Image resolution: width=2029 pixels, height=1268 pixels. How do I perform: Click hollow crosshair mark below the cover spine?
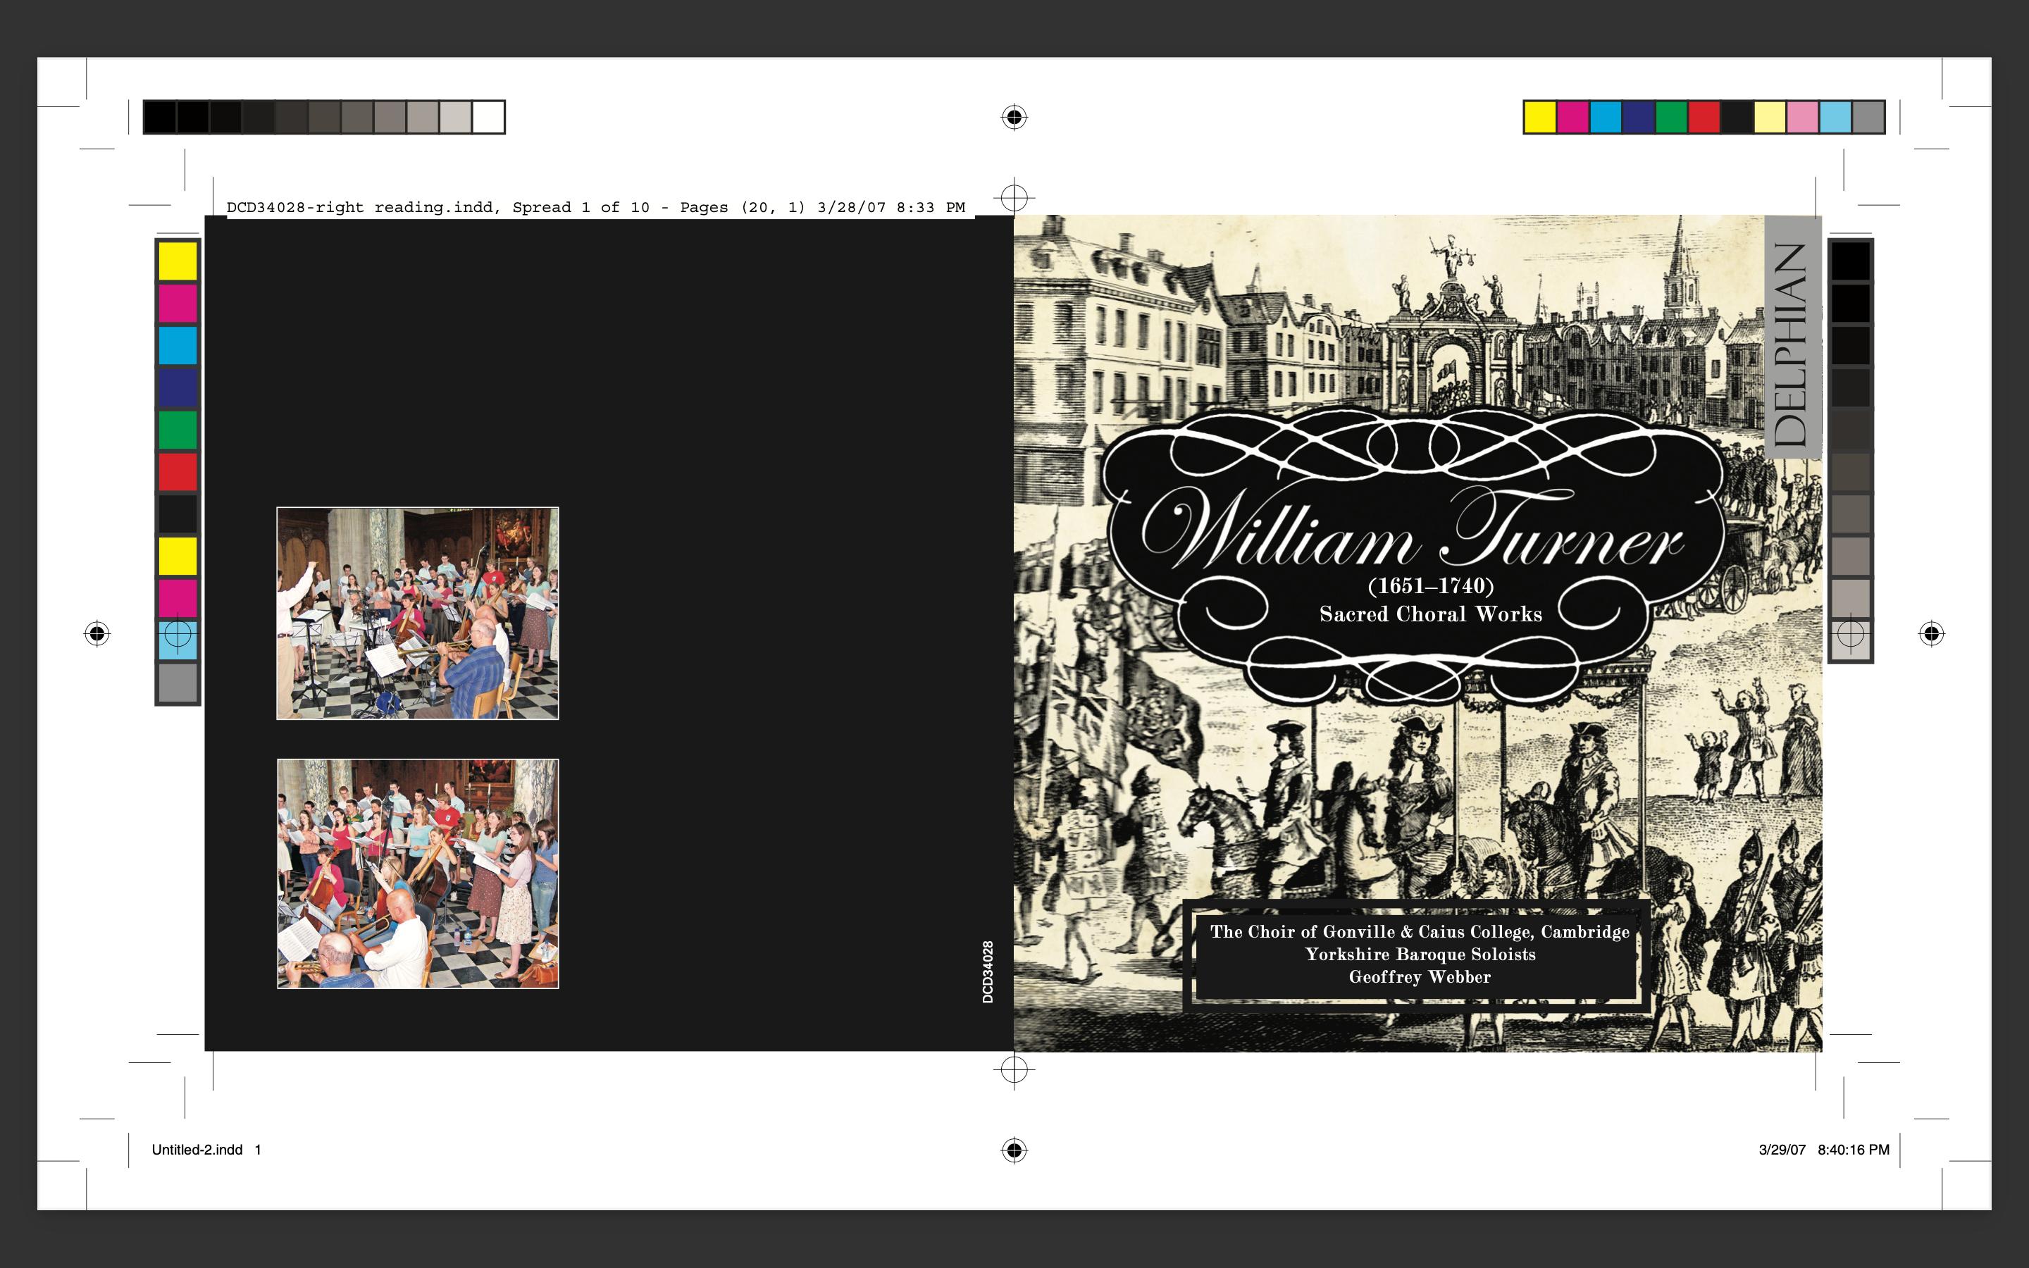point(1014,1069)
